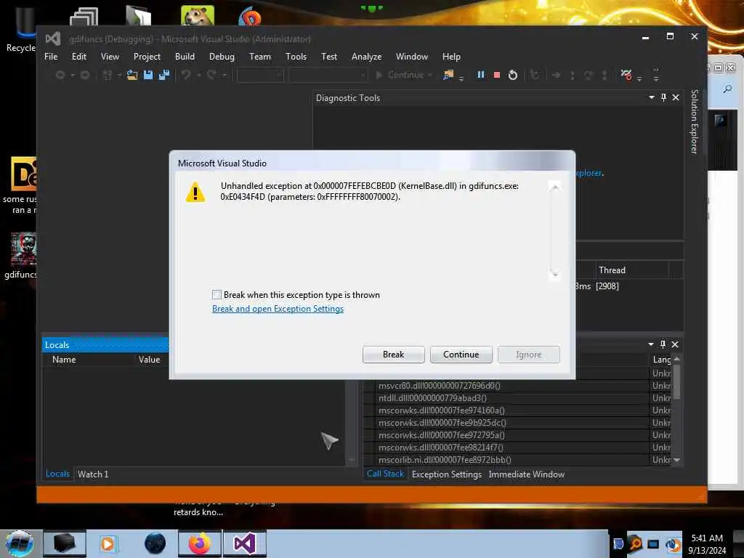The height and width of the screenshot is (558, 744).
Task: Click the Visual Studio logo in title bar
Action: pos(53,39)
